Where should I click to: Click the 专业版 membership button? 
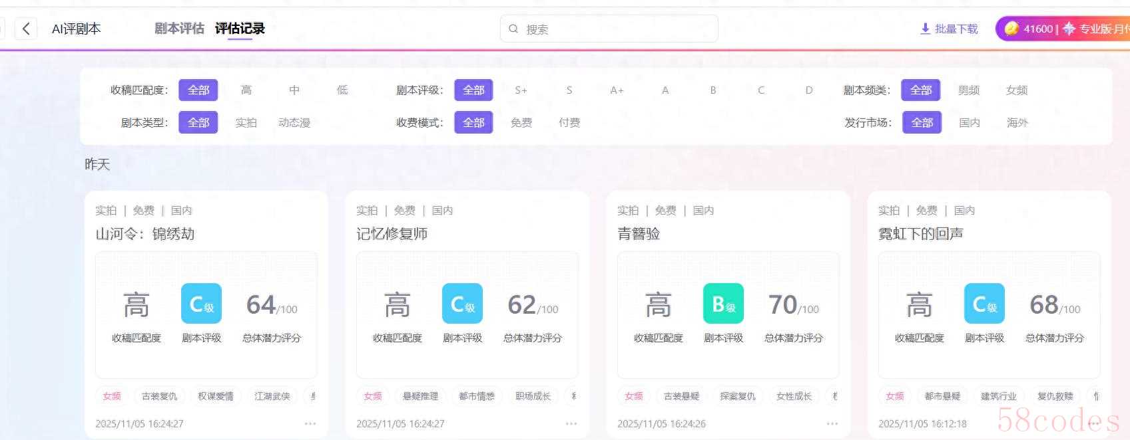point(1099,29)
